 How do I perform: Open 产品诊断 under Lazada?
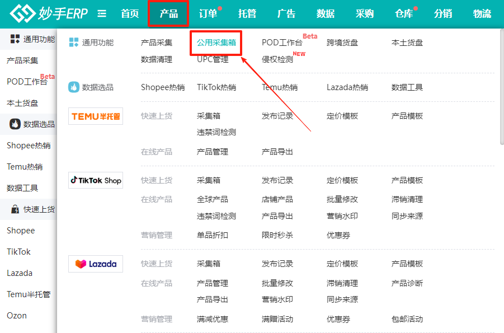407,283
